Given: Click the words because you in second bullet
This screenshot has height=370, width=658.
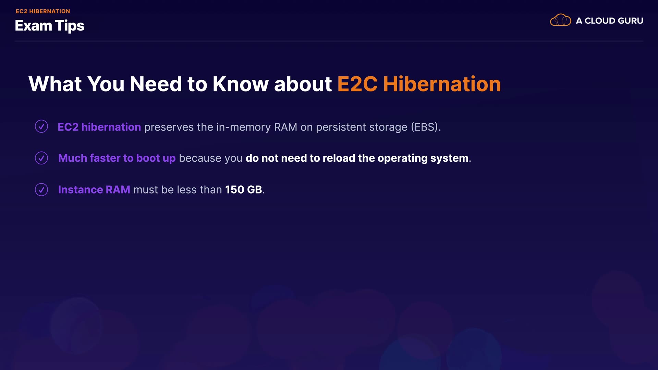Looking at the screenshot, I should [x=210, y=158].
